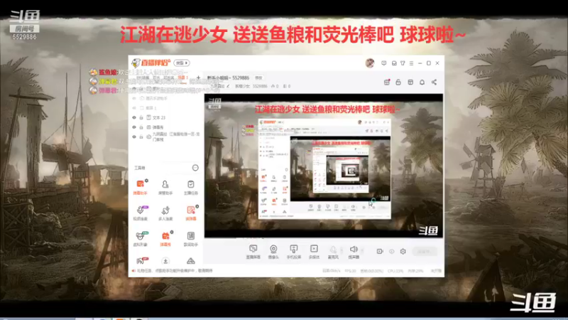This screenshot has width=568, height=320.
Task: Open the 多人连麦 tool icon
Action: (165, 213)
